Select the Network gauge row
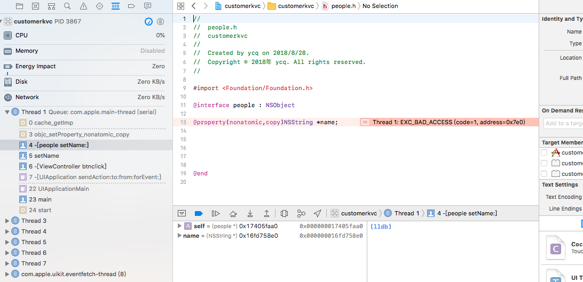 (x=84, y=97)
